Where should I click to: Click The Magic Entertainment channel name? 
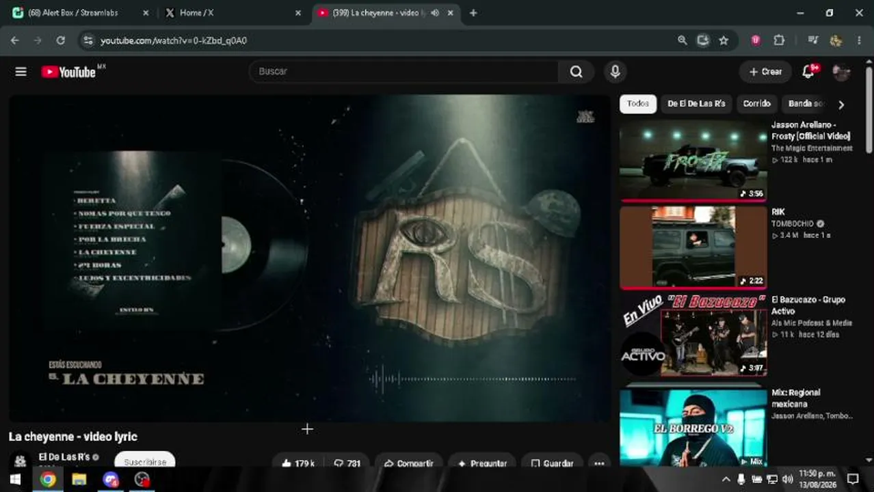[x=812, y=148]
